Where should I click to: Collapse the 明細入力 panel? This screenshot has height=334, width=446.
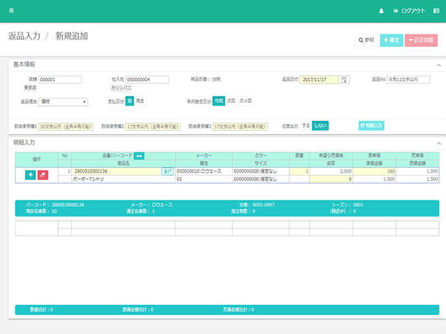(438, 143)
